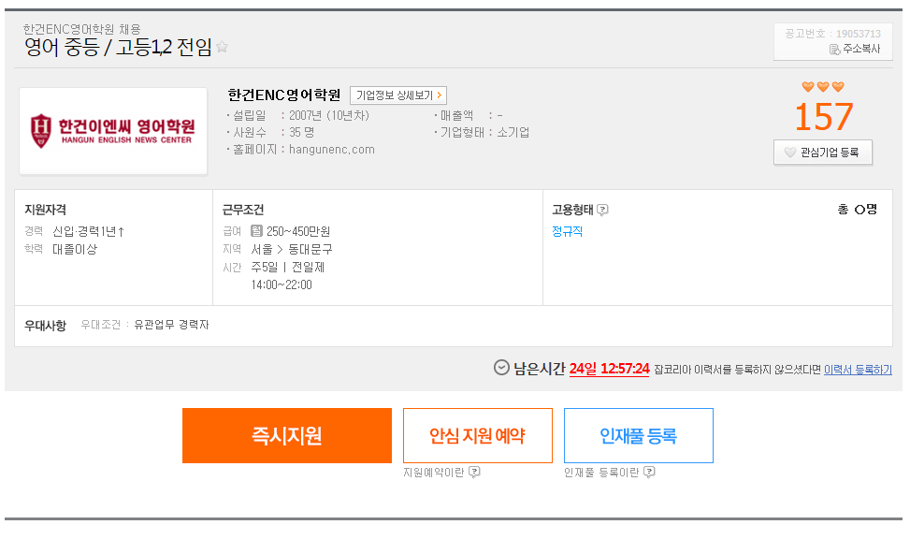
Task: Click the 지원예약이란 help text
Action: 434,473
